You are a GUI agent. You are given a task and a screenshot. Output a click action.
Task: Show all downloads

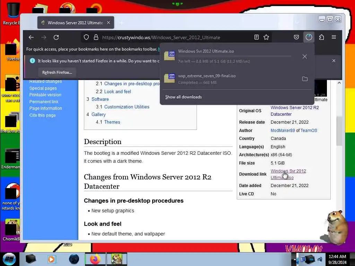tap(183, 97)
